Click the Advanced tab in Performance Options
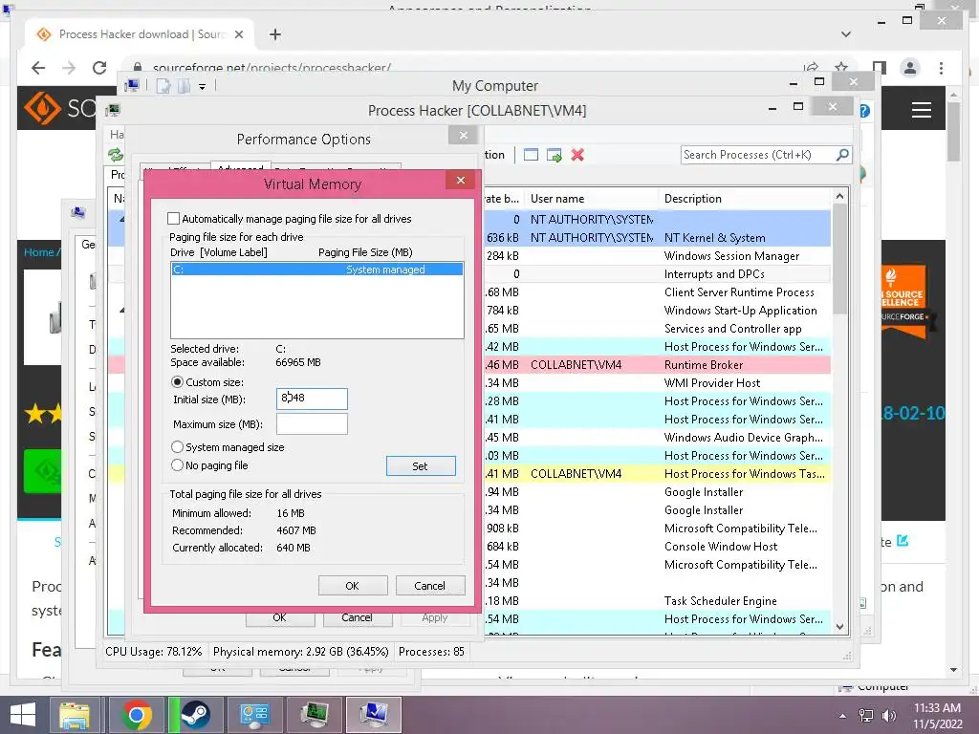The width and height of the screenshot is (979, 734). [x=240, y=168]
